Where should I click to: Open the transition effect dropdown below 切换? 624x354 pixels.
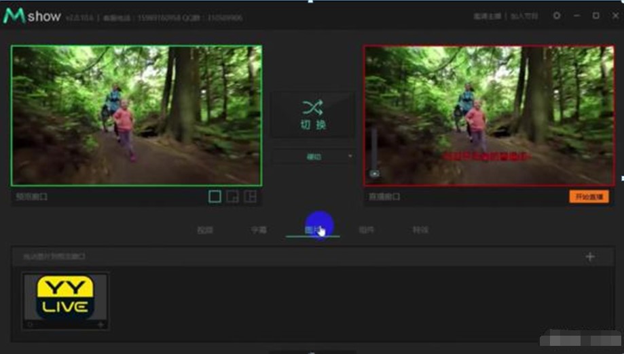tap(313, 157)
